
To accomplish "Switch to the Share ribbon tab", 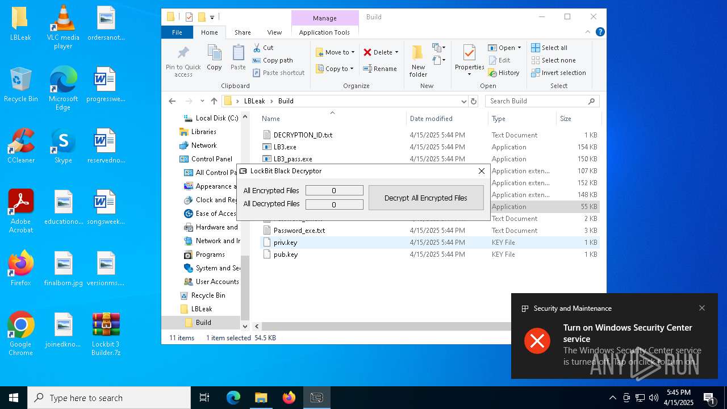I will pos(243,32).
